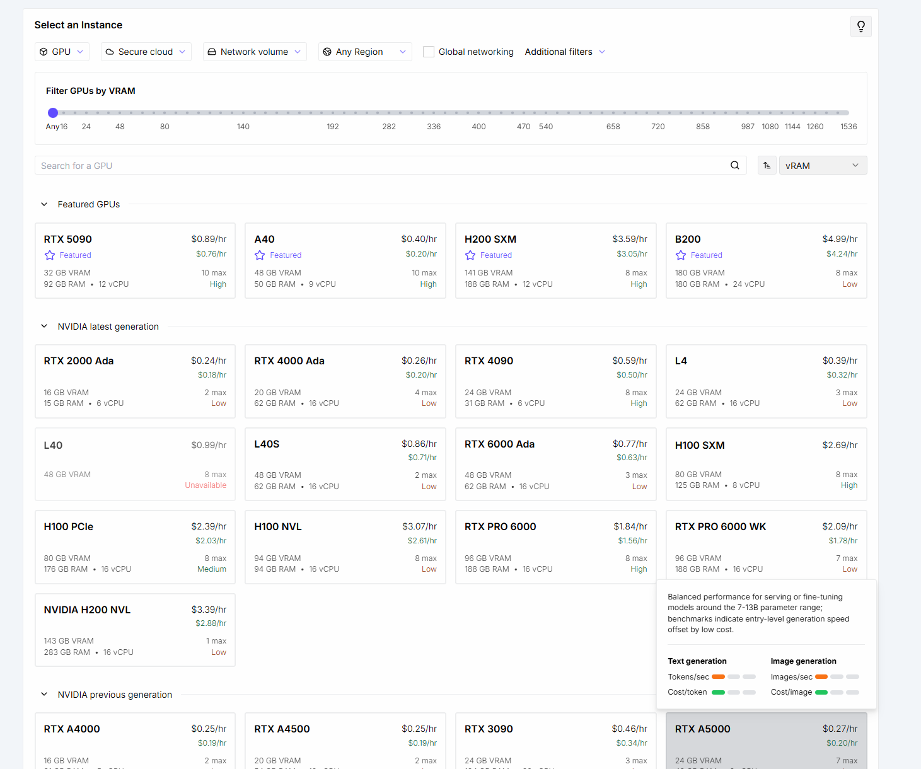Viewport: 921px width, 769px height.
Task: Select the RTX 6000 Ada card
Action: (556, 465)
